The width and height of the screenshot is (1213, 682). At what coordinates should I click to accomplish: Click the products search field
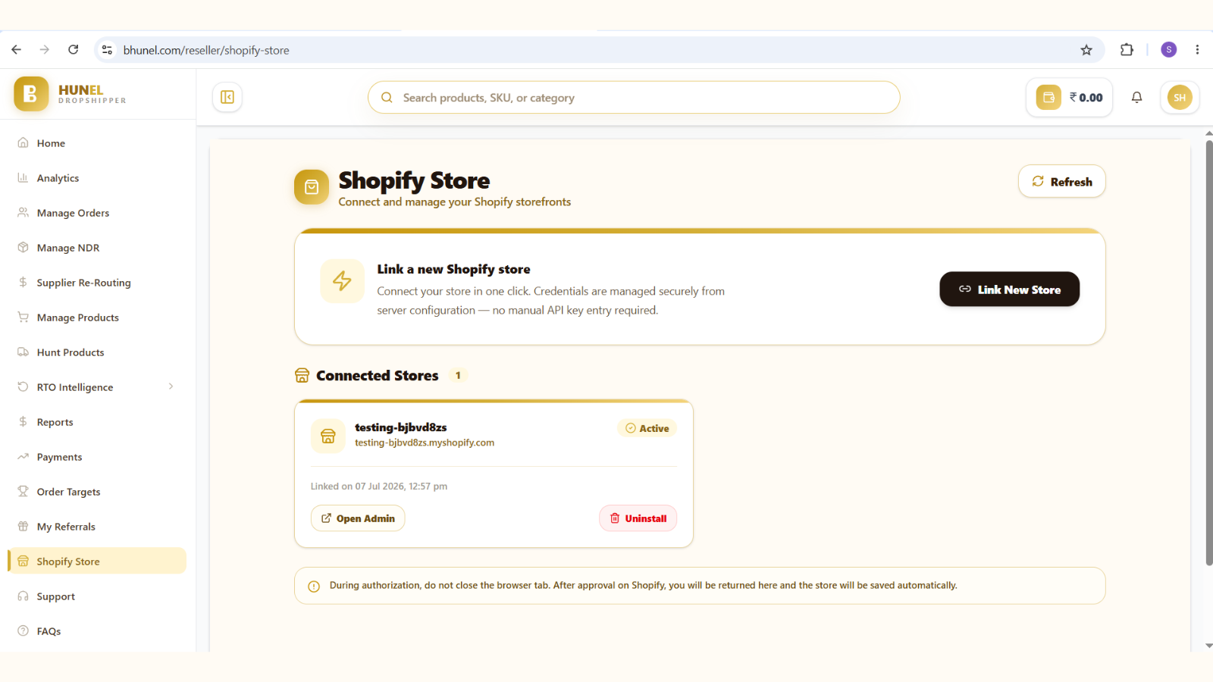pos(634,98)
